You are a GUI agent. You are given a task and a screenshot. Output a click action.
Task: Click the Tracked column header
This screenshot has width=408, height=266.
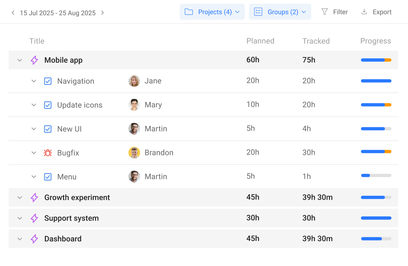316,41
